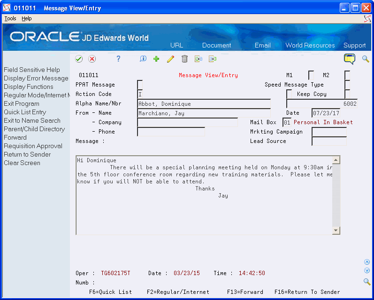
Task: Click F16=Return To Sender function key
Action: (307, 292)
